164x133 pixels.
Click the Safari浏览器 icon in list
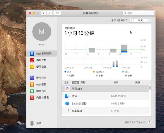pos(67,103)
